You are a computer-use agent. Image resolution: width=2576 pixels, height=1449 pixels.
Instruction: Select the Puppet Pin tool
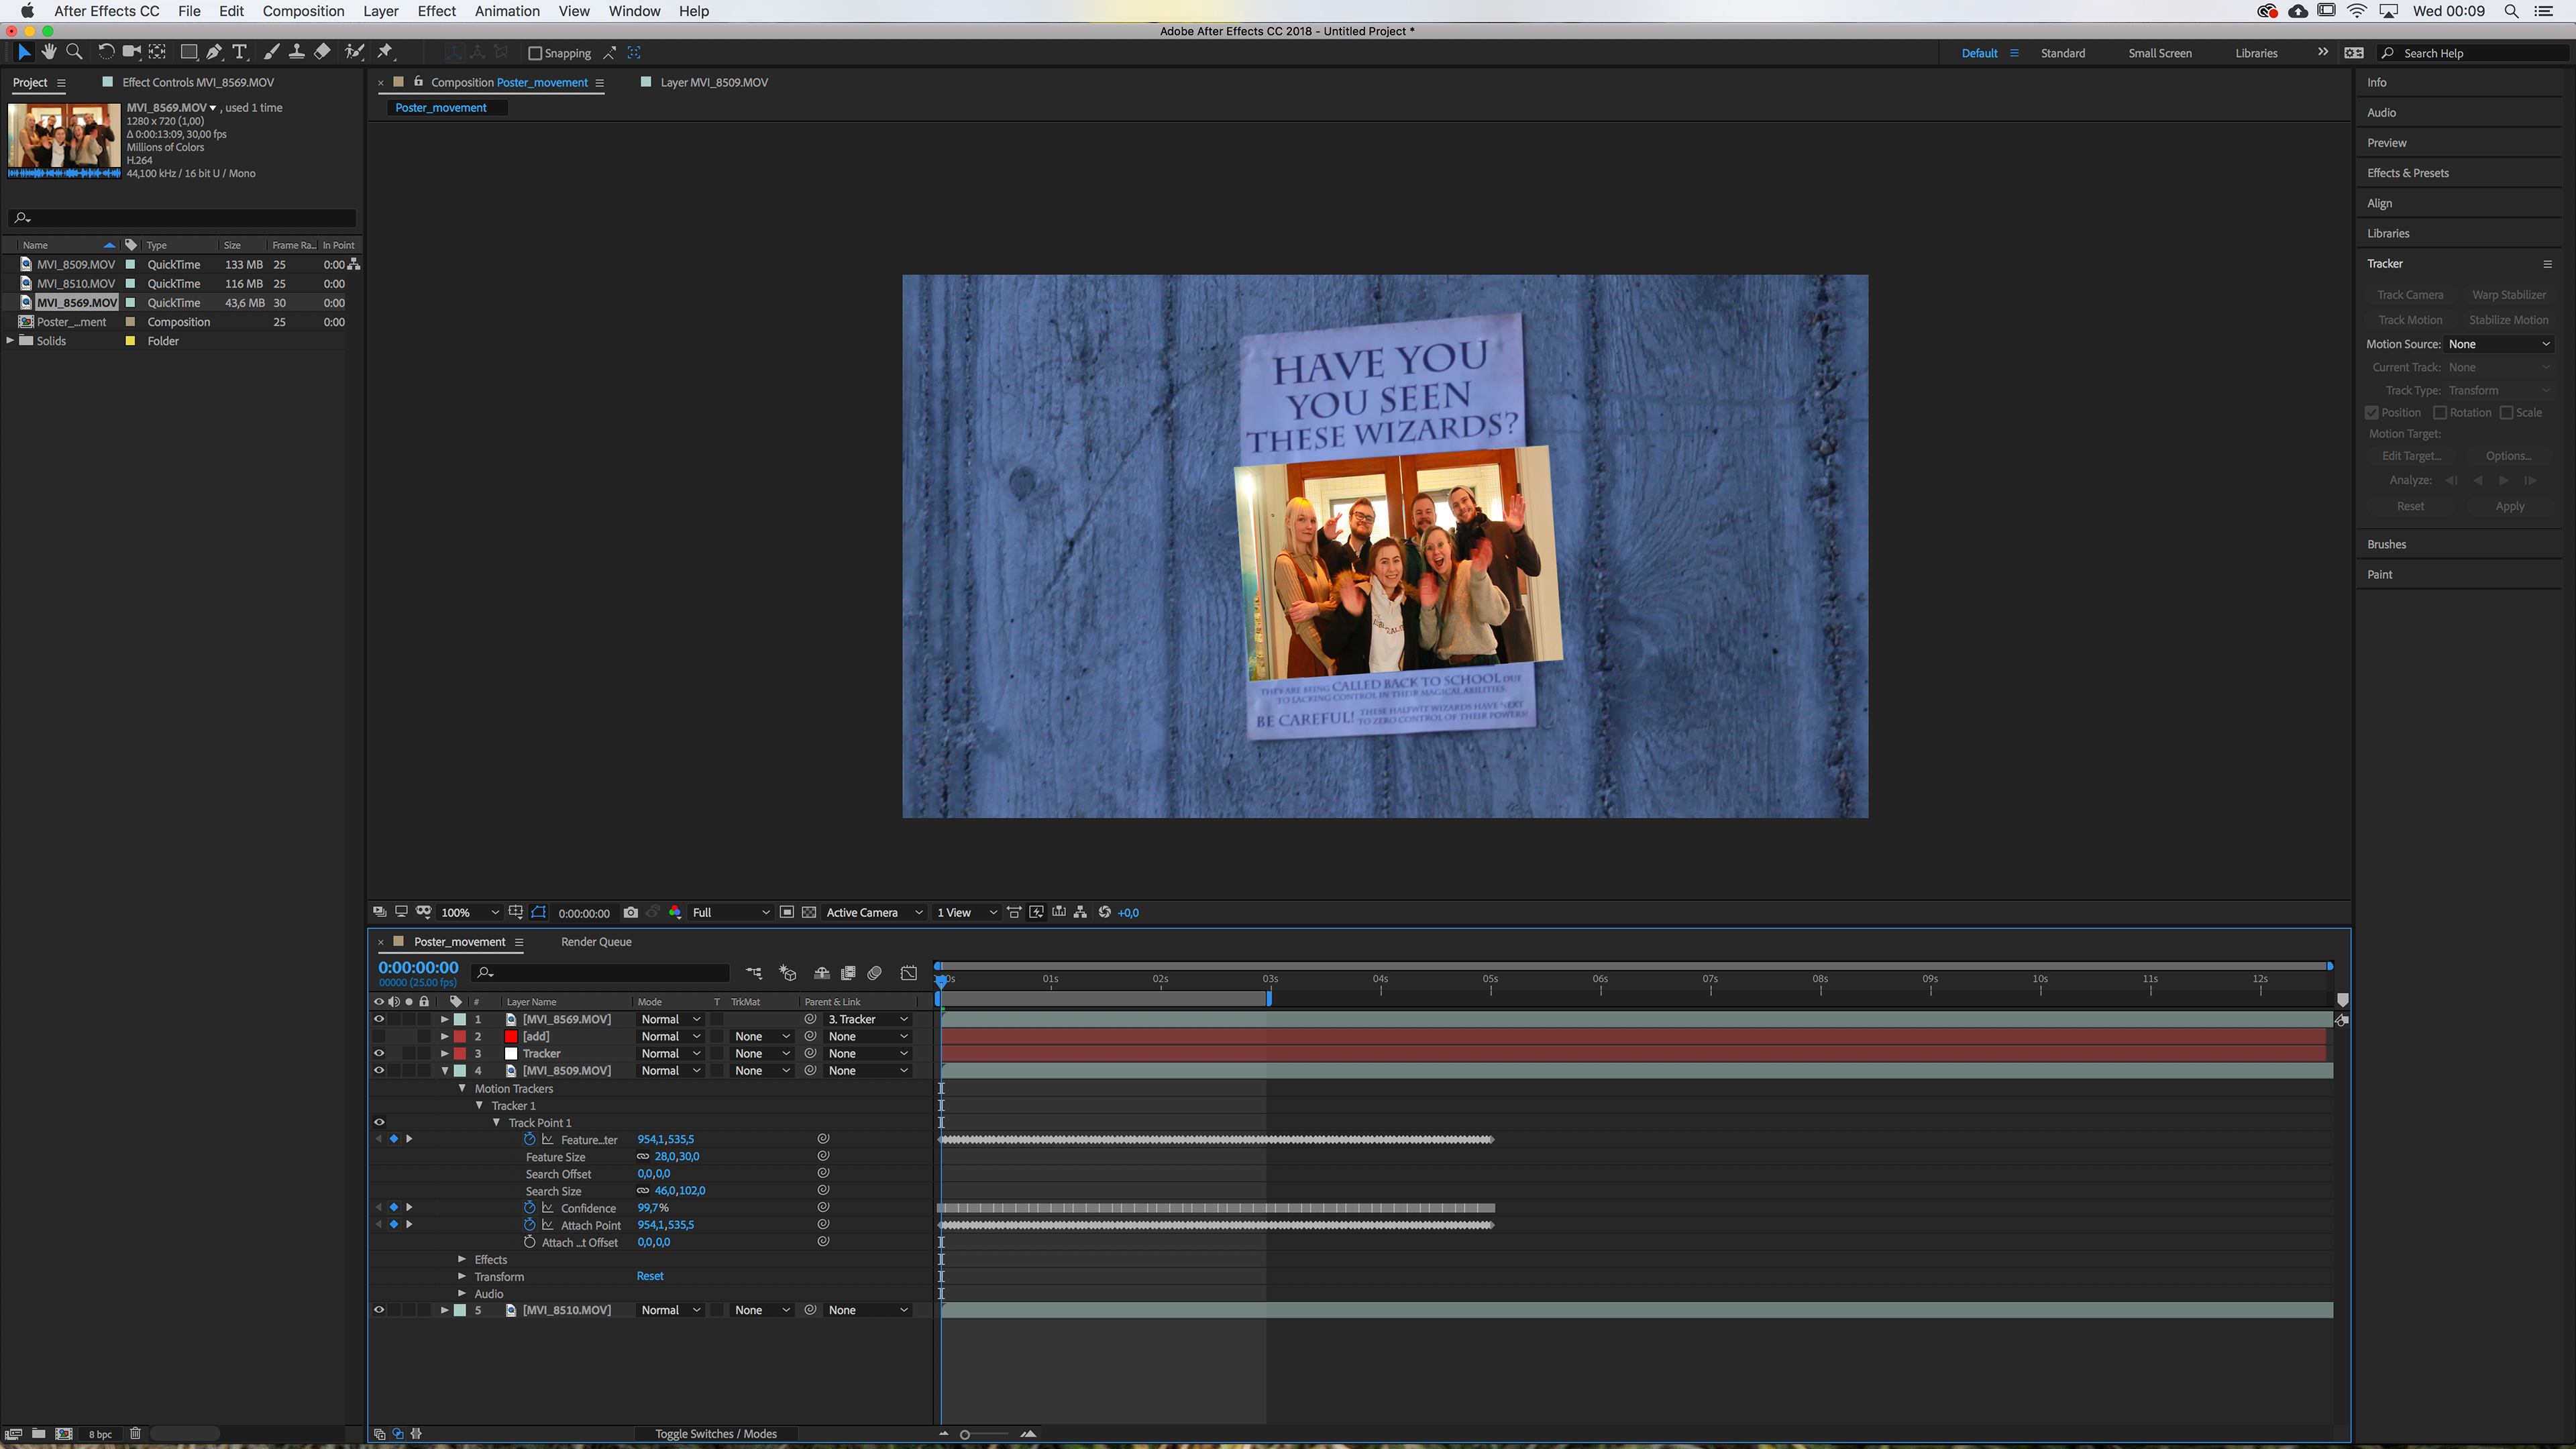(x=385, y=52)
